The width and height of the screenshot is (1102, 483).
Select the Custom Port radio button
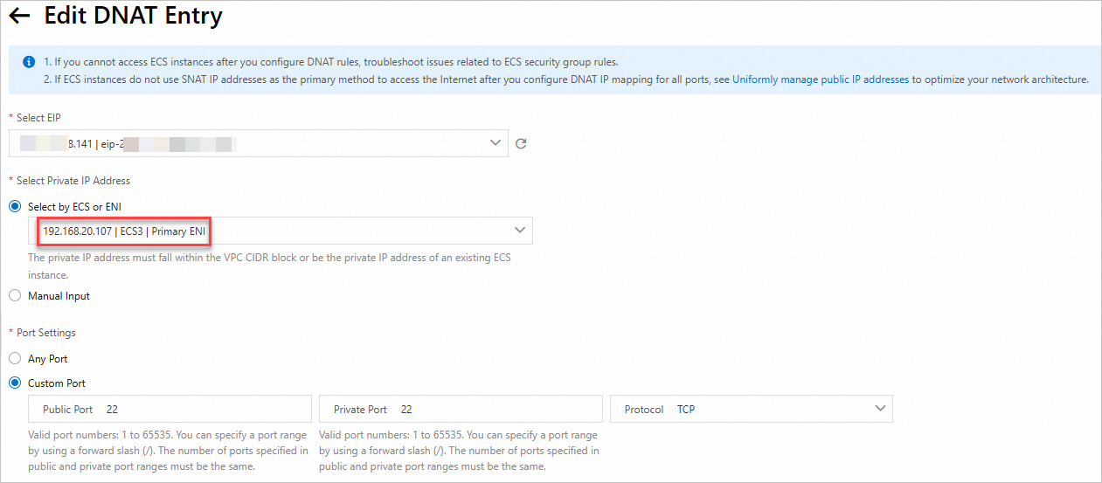point(15,383)
